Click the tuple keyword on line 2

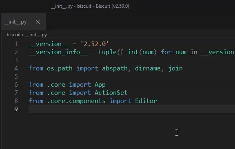point(107,52)
